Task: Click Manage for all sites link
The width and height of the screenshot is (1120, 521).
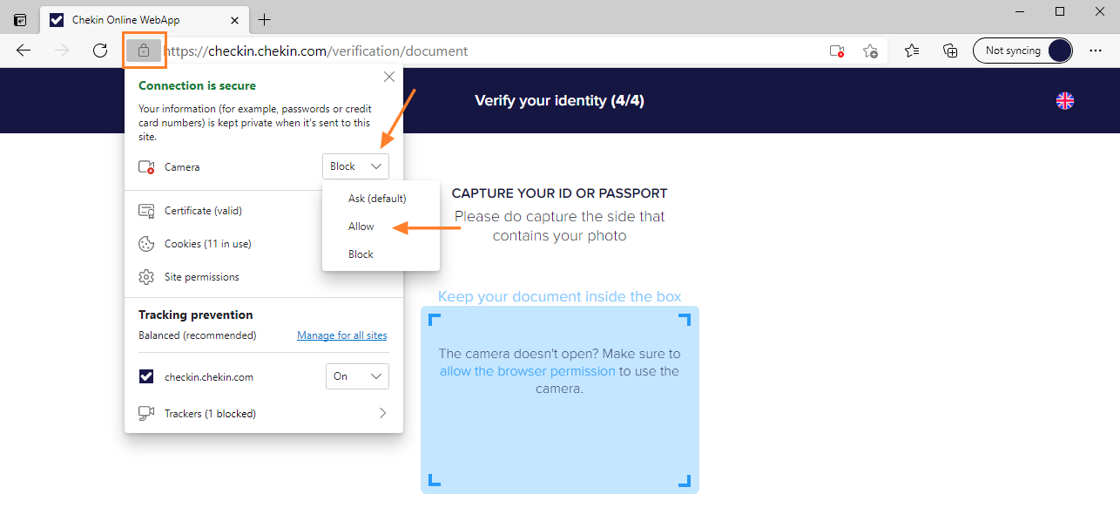Action: click(x=342, y=335)
